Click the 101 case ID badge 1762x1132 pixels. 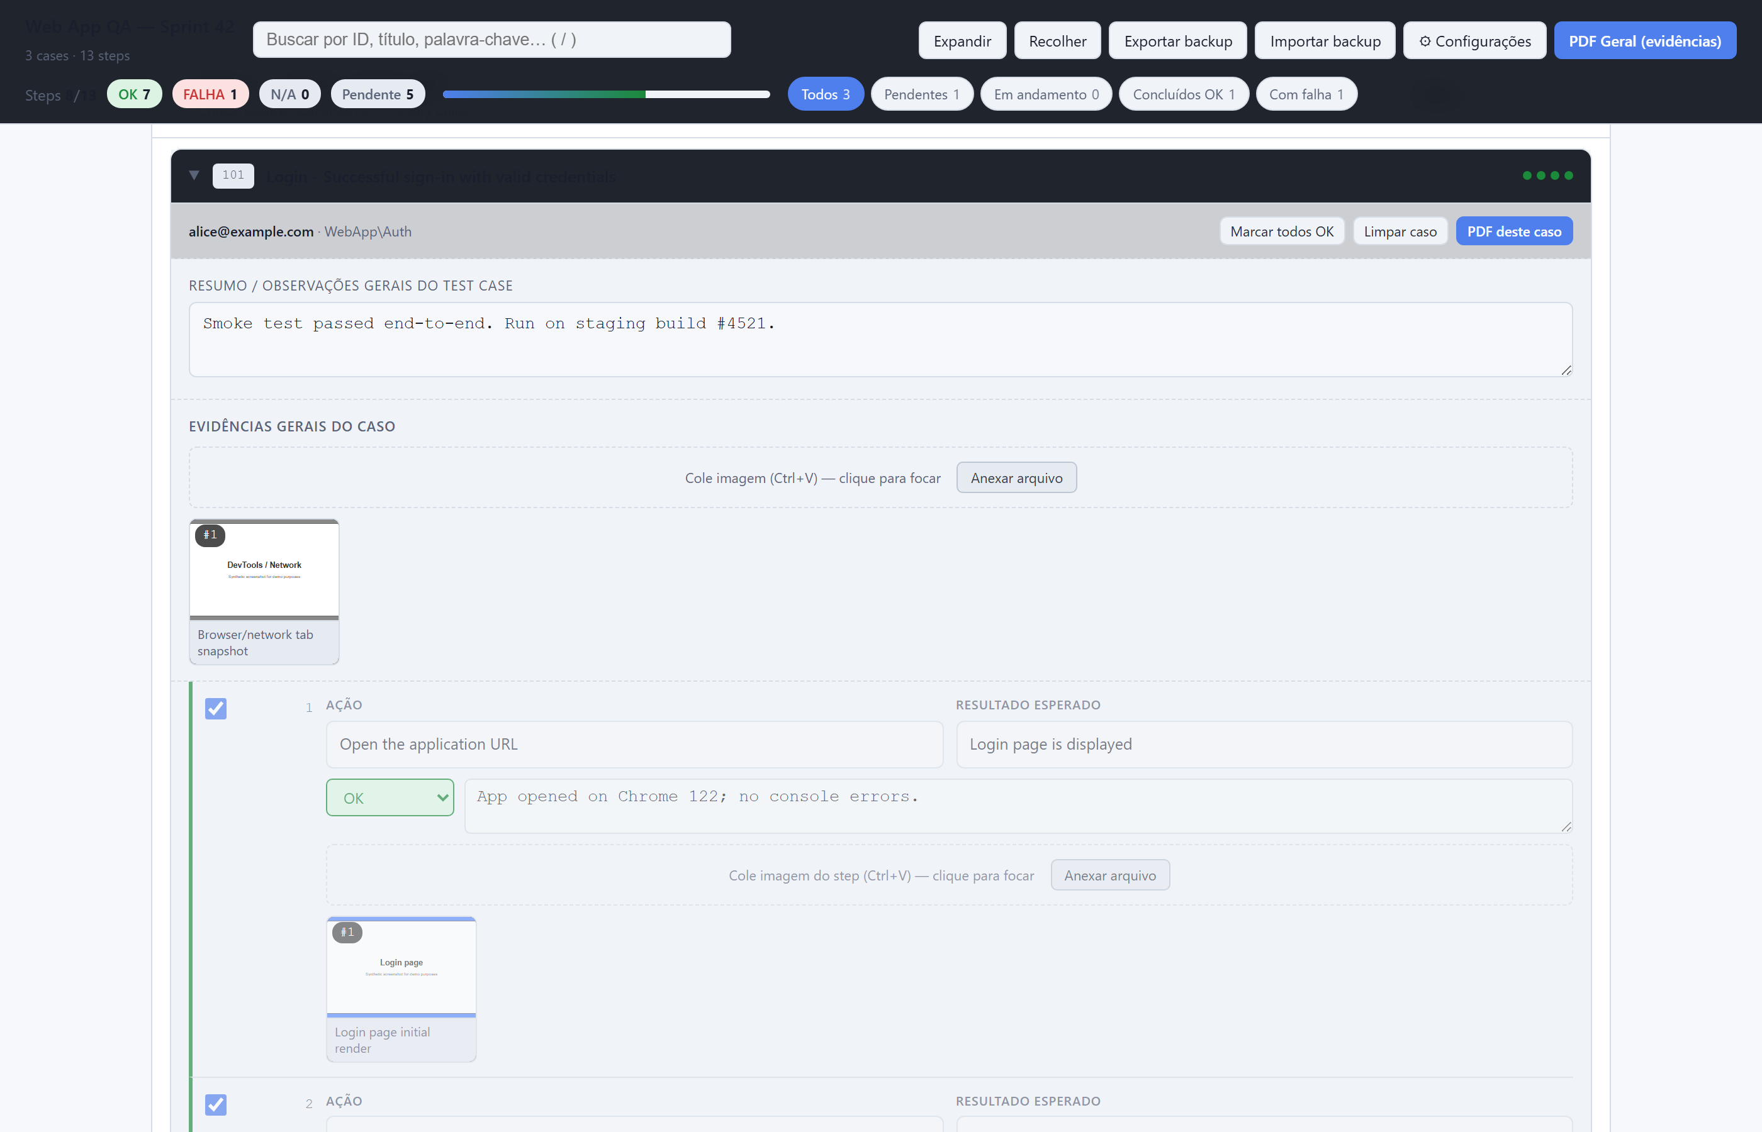point(233,175)
